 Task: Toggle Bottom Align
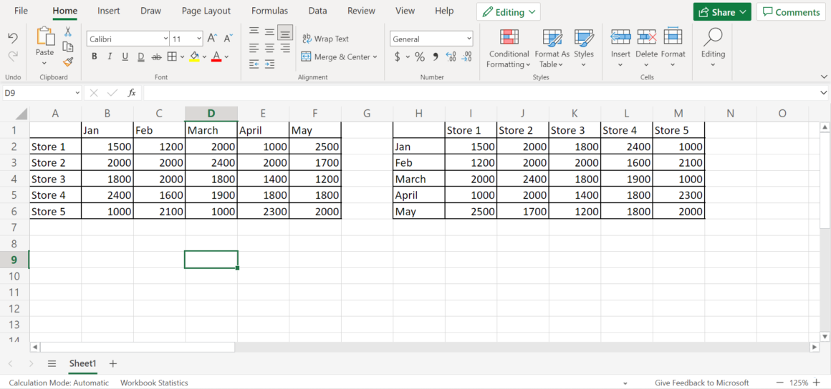click(285, 33)
